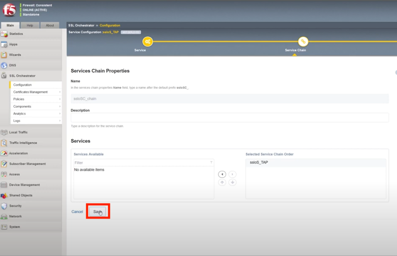Click 'No available items' text
The height and width of the screenshot is (256, 397).
coord(89,170)
